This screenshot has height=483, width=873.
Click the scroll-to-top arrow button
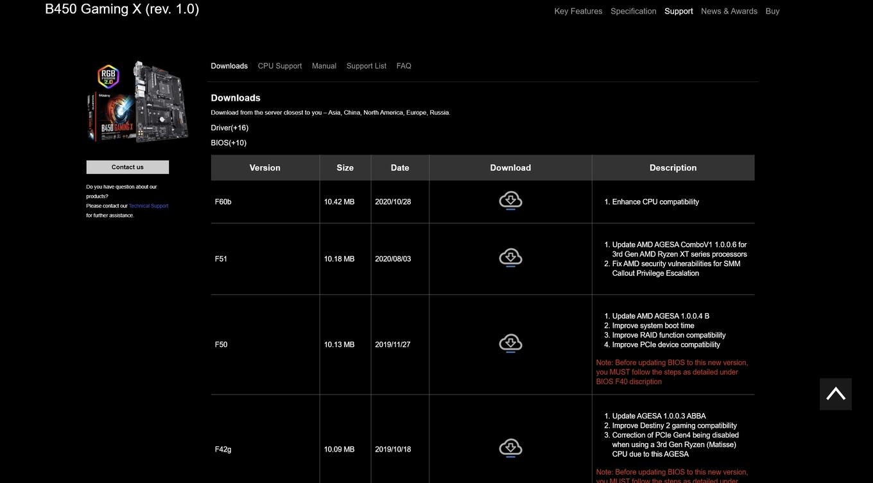[836, 394]
